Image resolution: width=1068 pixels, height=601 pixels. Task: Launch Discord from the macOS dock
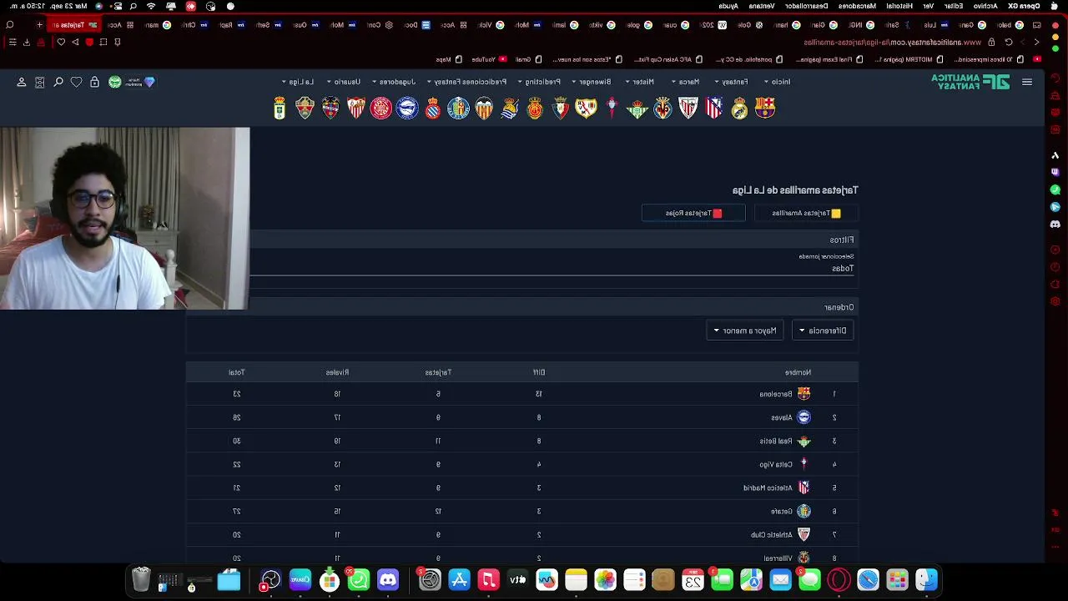point(388,579)
